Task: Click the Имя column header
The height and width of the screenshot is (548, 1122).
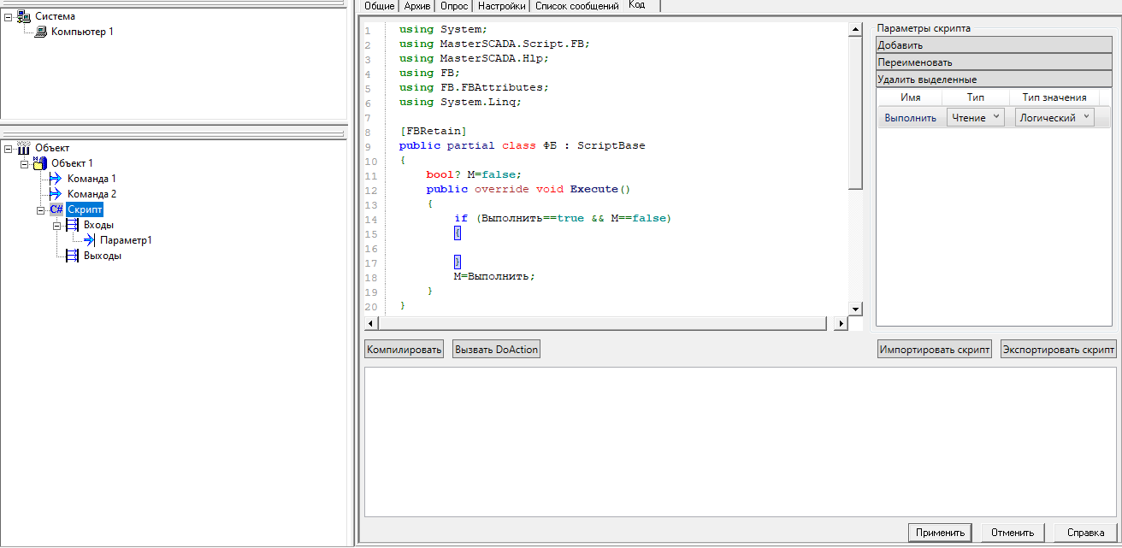Action: pyautogui.click(x=911, y=97)
